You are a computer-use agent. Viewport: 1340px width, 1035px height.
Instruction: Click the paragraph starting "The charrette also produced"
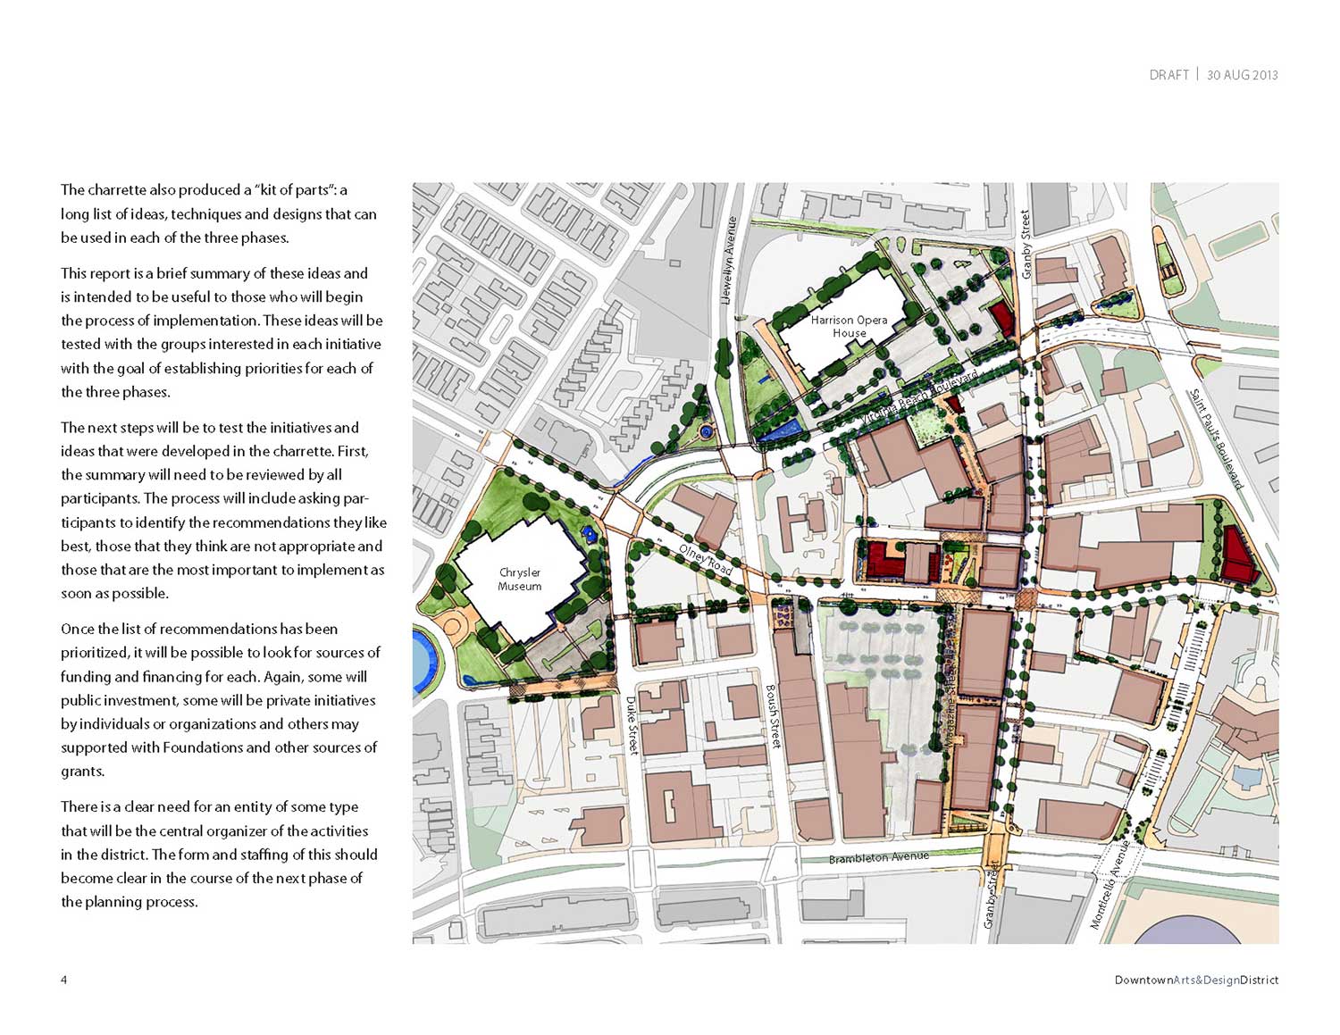pyautogui.click(x=219, y=213)
